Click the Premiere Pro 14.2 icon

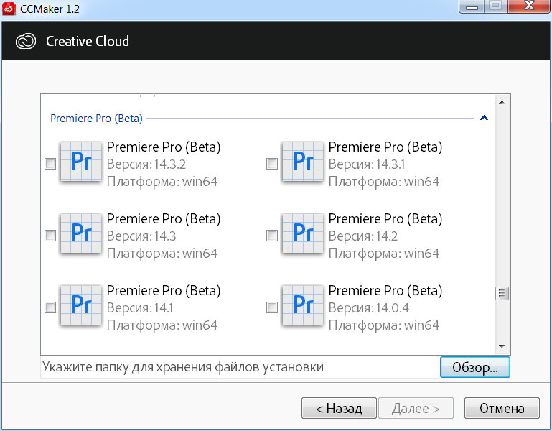(x=302, y=233)
